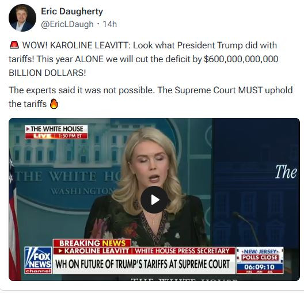Open the @EricLDaugh handle link
The height and width of the screenshot is (293, 304).
67,24
